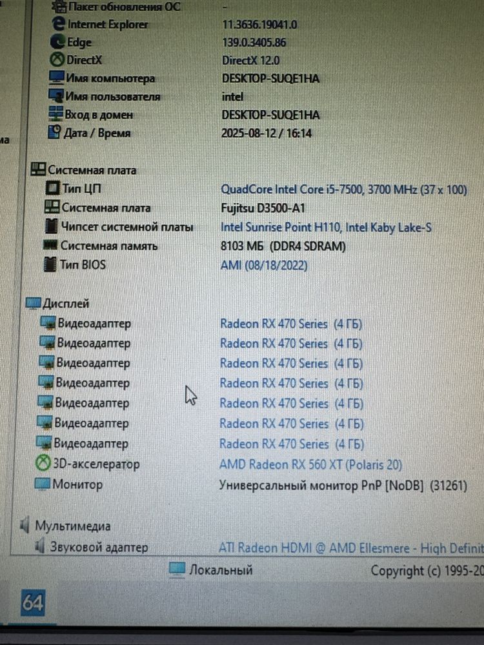484x645 pixels.
Task: Select the Универсальный монитор PnP value
Action: pos(343,486)
